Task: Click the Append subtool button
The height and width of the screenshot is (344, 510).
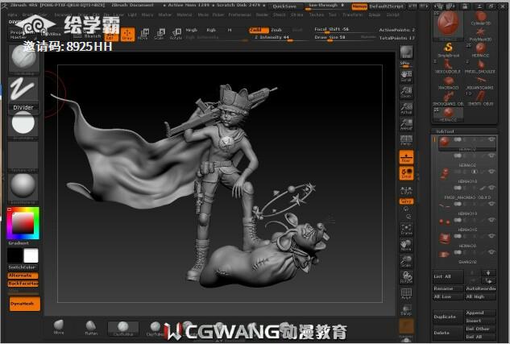Action: (480, 313)
